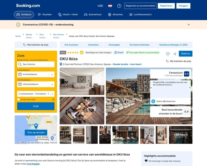The height and width of the screenshot is (166, 207).
Task: Tick the 'Ik reis voor werk' checkbox
Action: 18,100
